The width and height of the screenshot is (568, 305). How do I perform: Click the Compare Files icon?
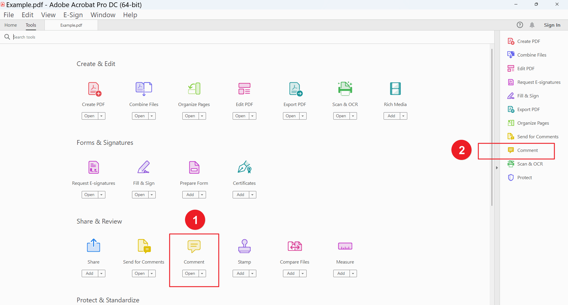295,246
